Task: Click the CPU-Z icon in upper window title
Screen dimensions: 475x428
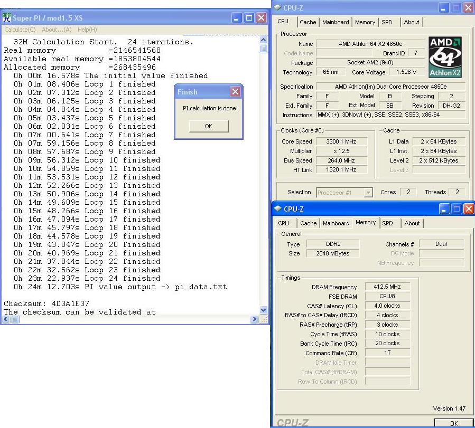Action: [277, 7]
